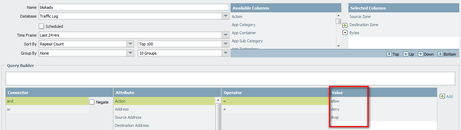Open the Time Frame dropdown
This screenshot has height=130, width=461.
[225, 35]
